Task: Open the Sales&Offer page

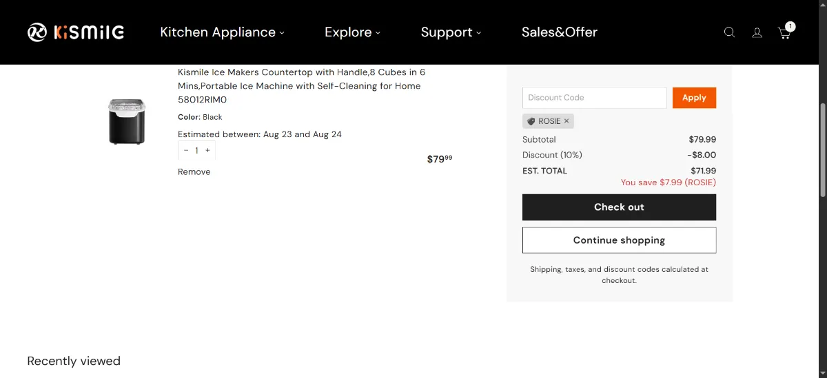Action: tap(559, 32)
